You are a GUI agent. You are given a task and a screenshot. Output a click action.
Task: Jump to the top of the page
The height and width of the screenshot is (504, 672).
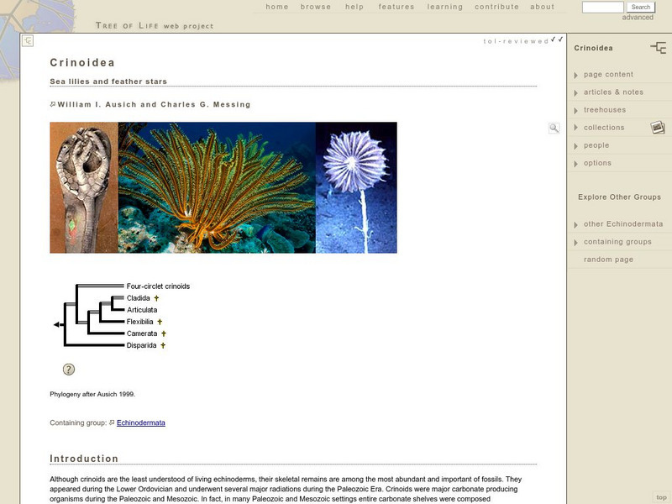coord(661,497)
